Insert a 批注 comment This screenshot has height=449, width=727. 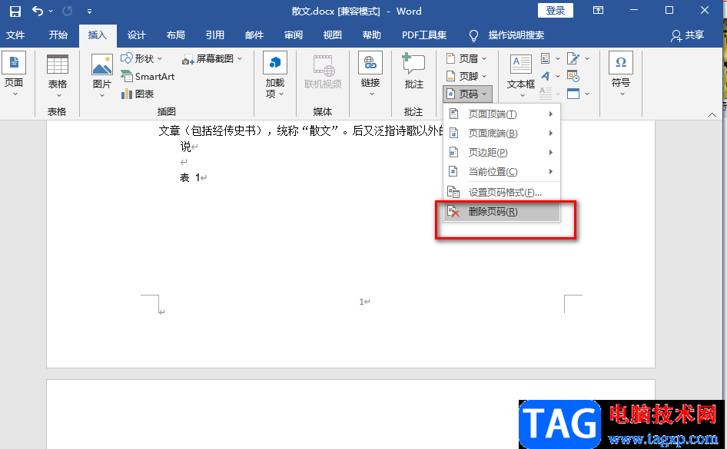(x=413, y=71)
